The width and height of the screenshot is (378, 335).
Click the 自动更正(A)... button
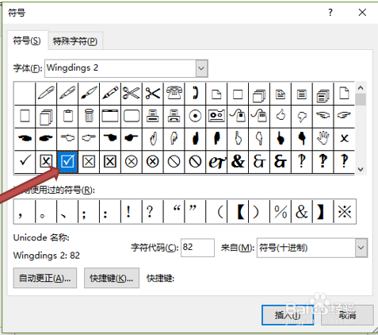pos(45,278)
